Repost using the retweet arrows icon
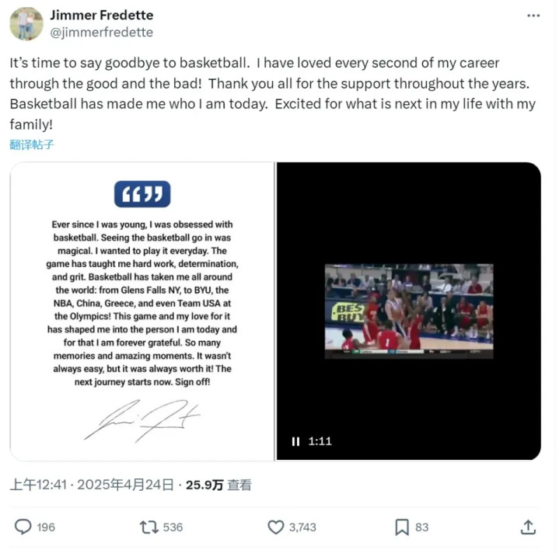This screenshot has width=559, height=553. 149,527
